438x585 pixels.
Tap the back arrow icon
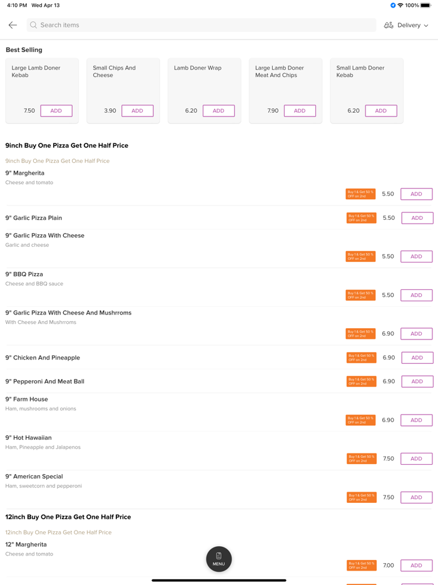coord(13,25)
